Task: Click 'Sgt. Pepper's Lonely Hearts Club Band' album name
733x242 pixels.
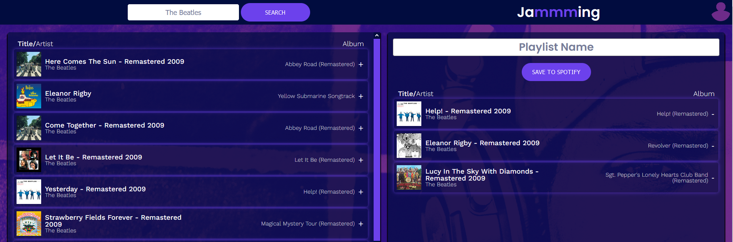Action: 657,177
